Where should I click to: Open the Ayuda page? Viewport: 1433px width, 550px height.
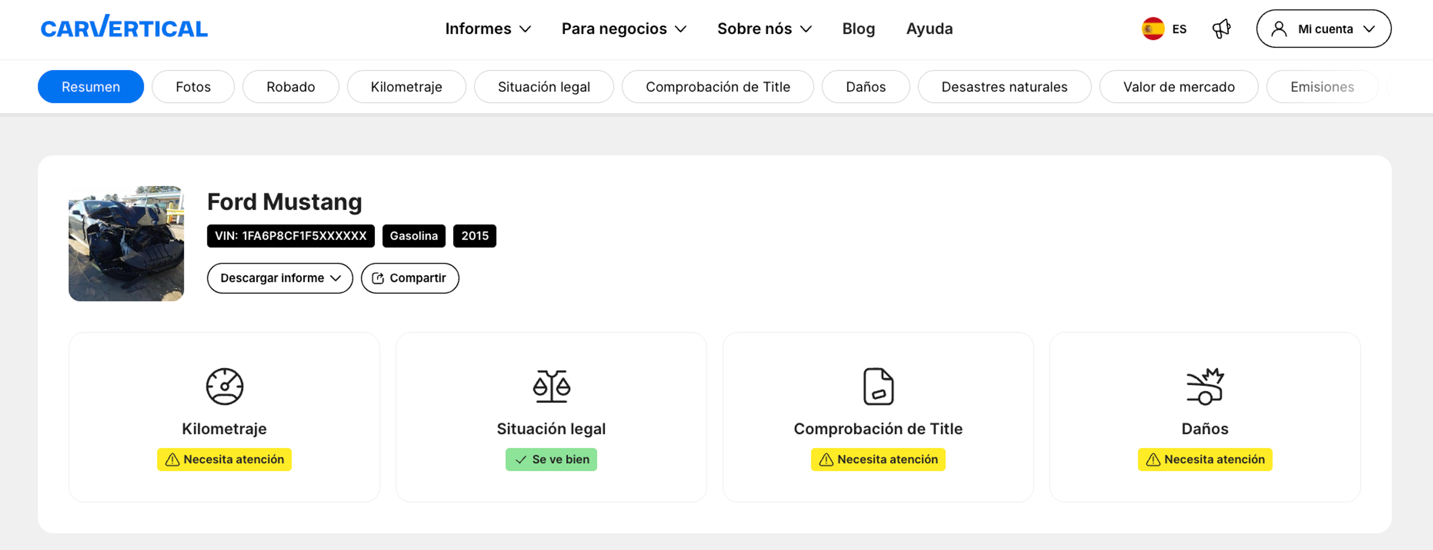point(929,29)
